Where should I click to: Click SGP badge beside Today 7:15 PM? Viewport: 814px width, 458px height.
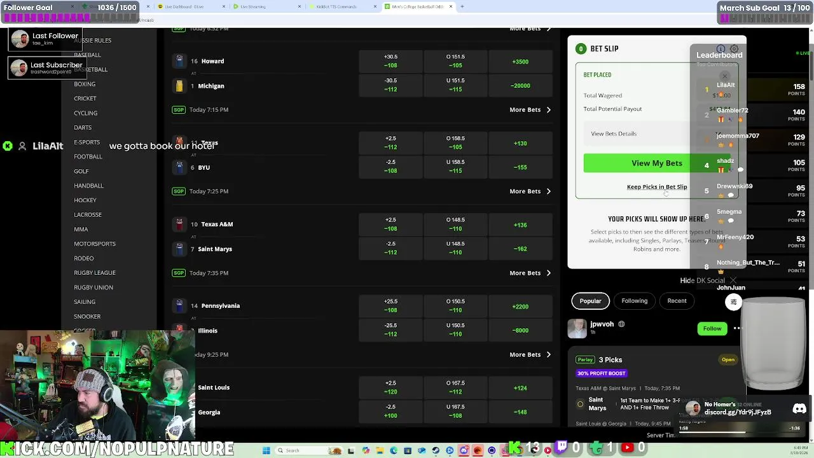179,109
